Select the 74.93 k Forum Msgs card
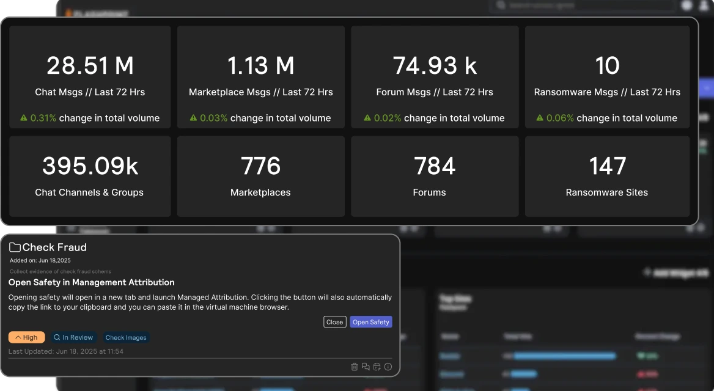Screen dimensions: 714x391 (x=435, y=77)
